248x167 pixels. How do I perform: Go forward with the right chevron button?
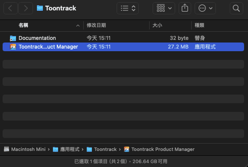pos(26,8)
